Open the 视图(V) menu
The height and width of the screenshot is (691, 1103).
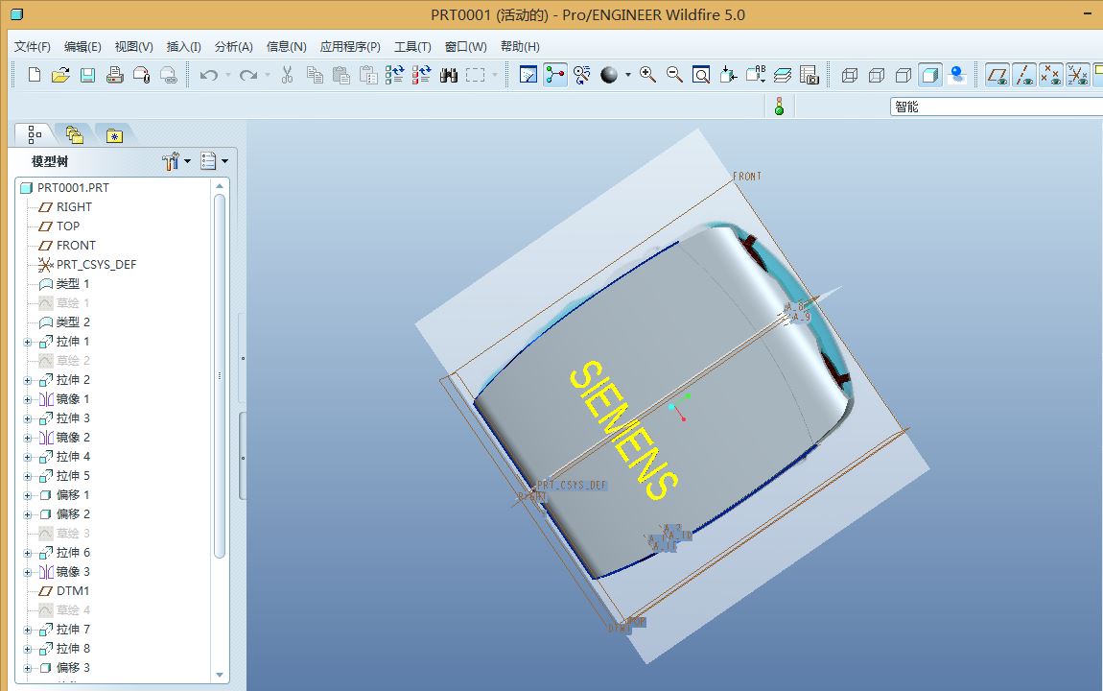click(133, 46)
